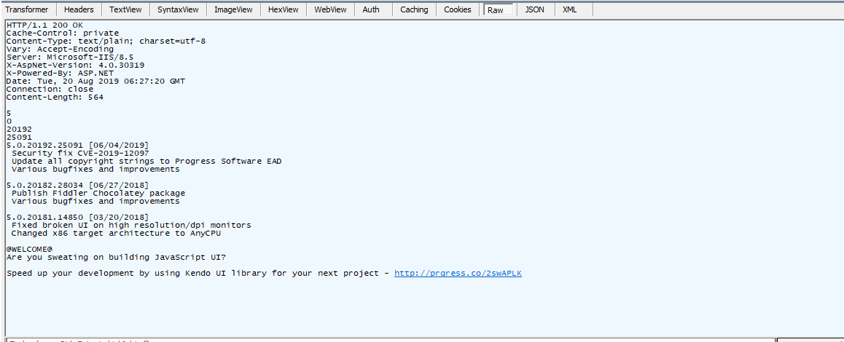Click the @WELCOME@ marker line
844x342 pixels.
pos(30,249)
